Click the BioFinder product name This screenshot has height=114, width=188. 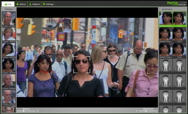(x=182, y=5)
